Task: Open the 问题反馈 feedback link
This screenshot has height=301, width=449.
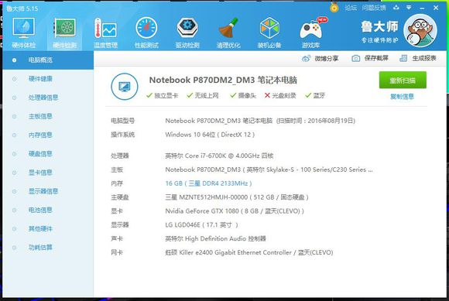Action: click(374, 8)
